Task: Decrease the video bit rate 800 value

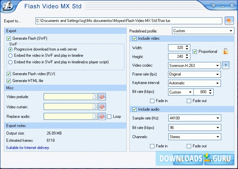Action: (210, 93)
